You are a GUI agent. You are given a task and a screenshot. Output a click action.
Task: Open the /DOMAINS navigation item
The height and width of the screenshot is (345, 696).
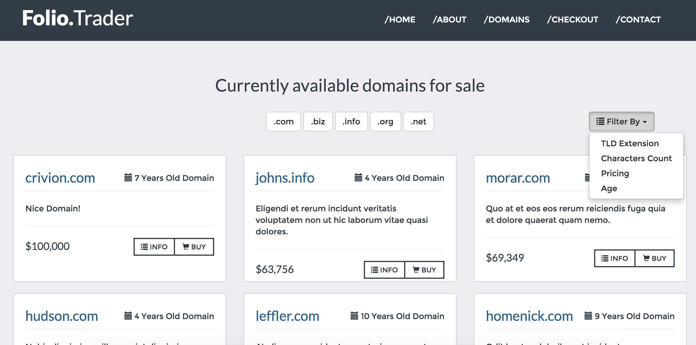507,20
